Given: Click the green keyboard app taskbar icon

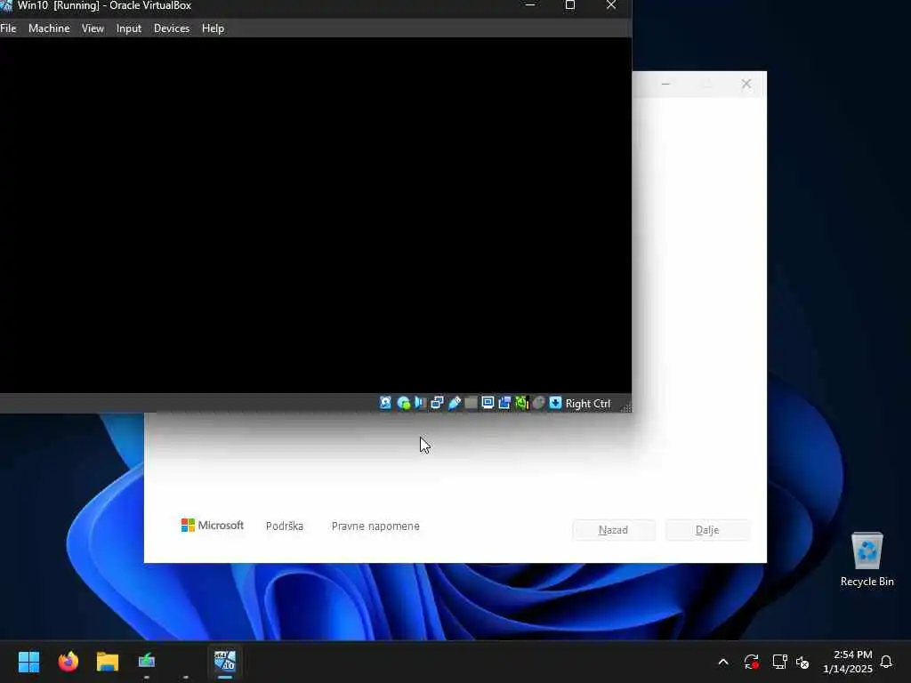Looking at the screenshot, I should click(x=147, y=662).
